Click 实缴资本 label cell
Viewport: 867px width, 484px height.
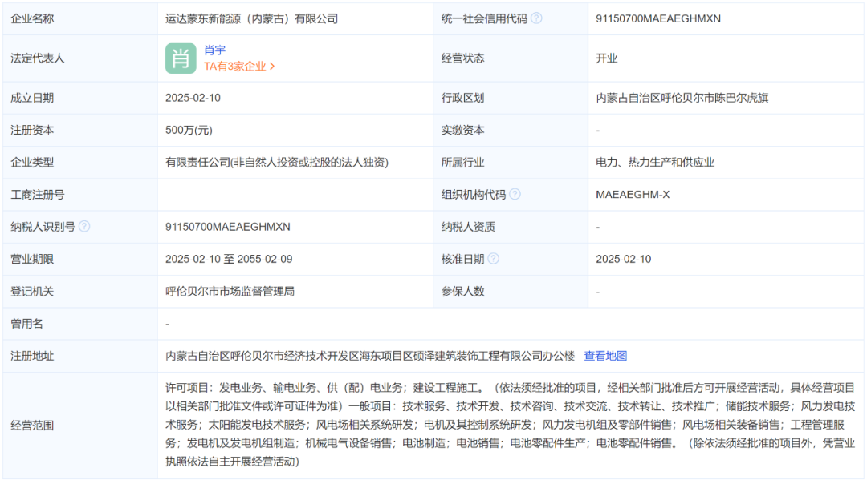pyautogui.click(x=511, y=131)
